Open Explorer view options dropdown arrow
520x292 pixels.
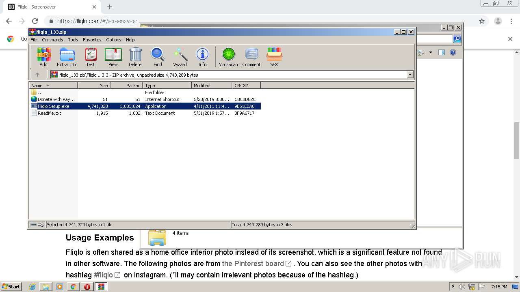pyautogui.click(x=431, y=52)
